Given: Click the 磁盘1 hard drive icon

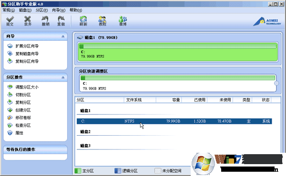Looking at the screenshot, I should (x=80, y=37).
